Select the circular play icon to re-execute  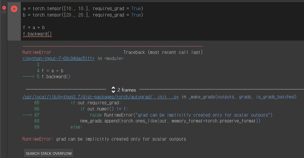coord(14,9)
